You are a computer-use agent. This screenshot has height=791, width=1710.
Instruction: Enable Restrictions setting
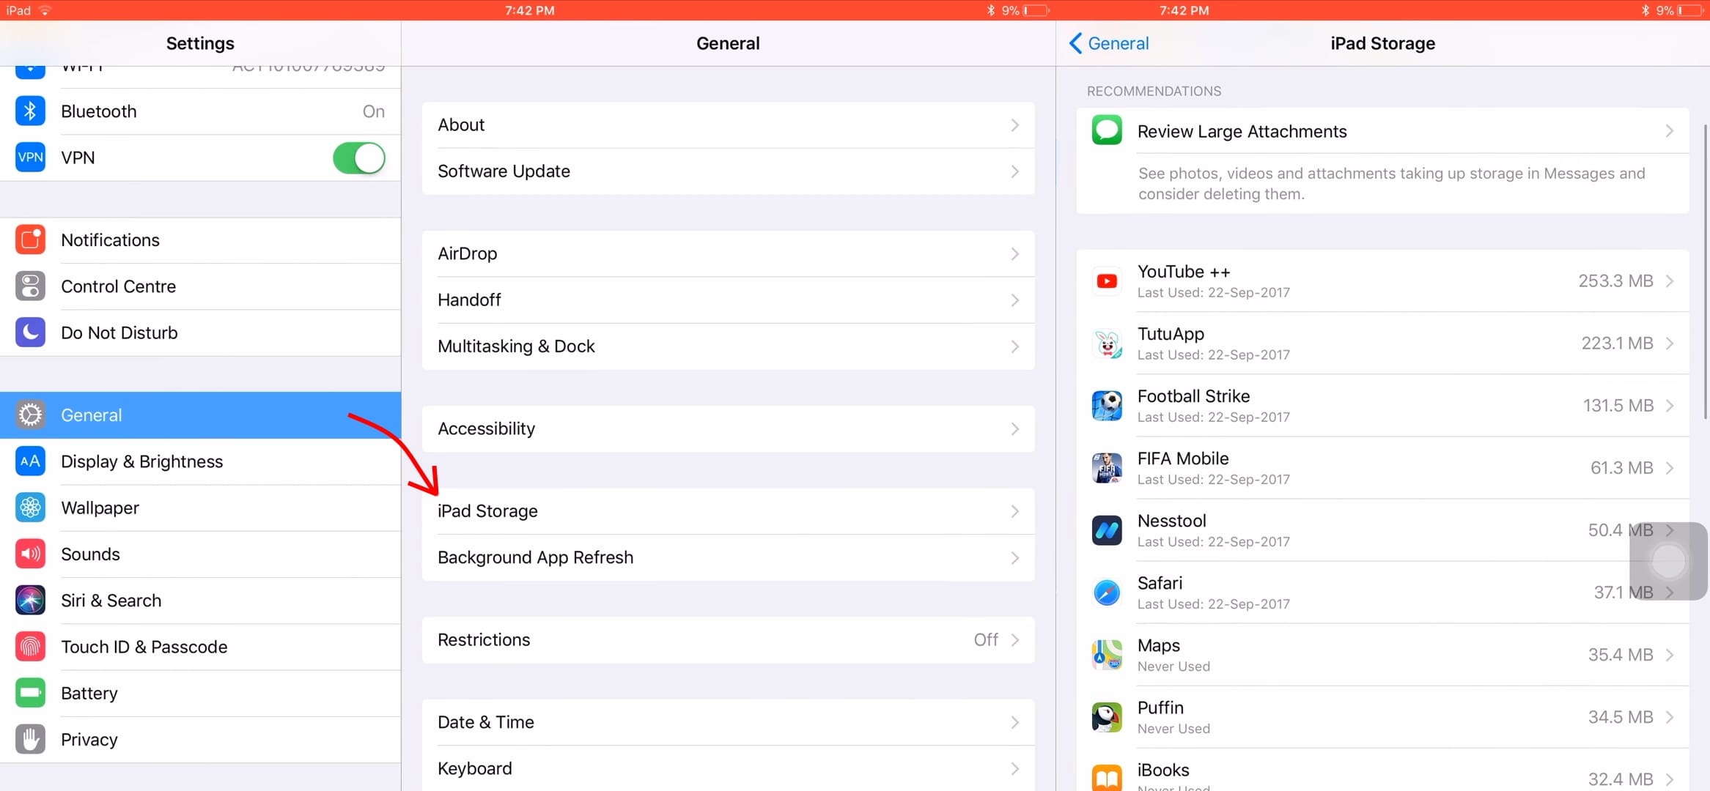(x=726, y=639)
